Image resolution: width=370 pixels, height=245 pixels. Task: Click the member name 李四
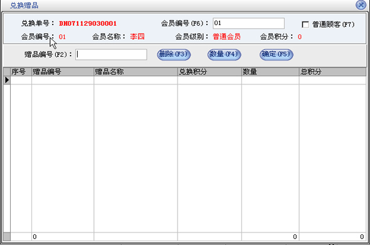click(x=137, y=37)
